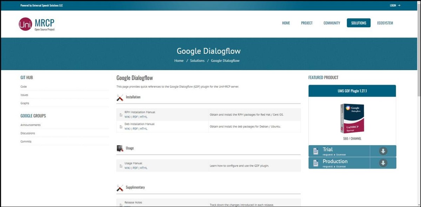
Task: Click document icon beside Usage Manual
Action: click(121, 166)
